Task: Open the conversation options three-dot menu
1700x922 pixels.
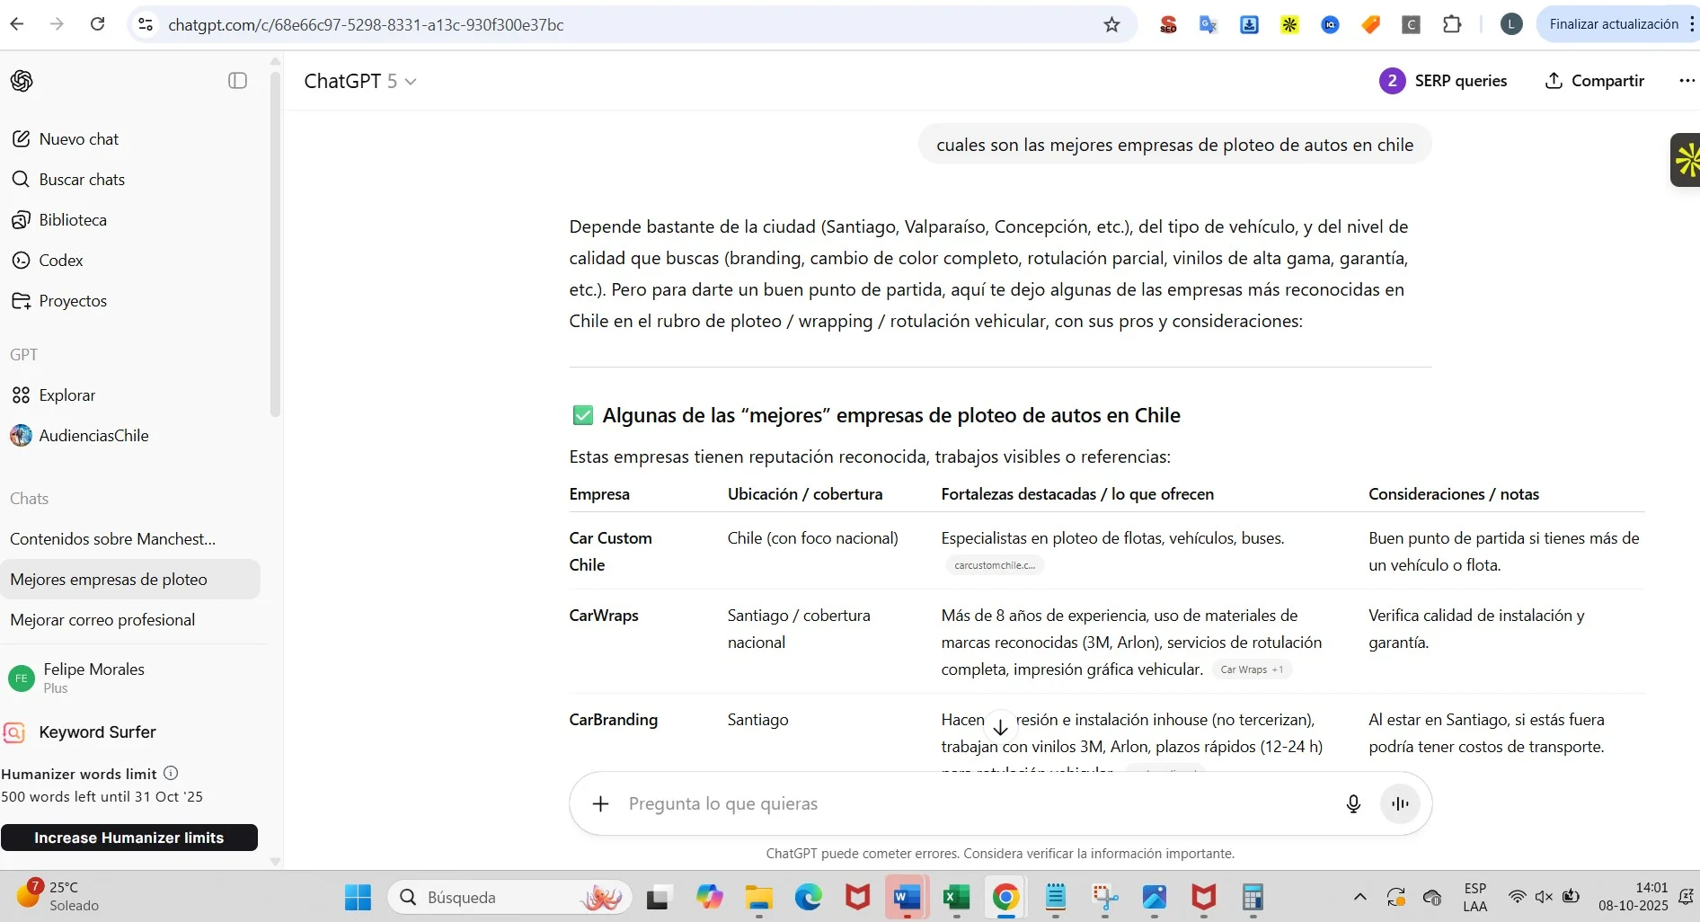Action: coord(1686,81)
